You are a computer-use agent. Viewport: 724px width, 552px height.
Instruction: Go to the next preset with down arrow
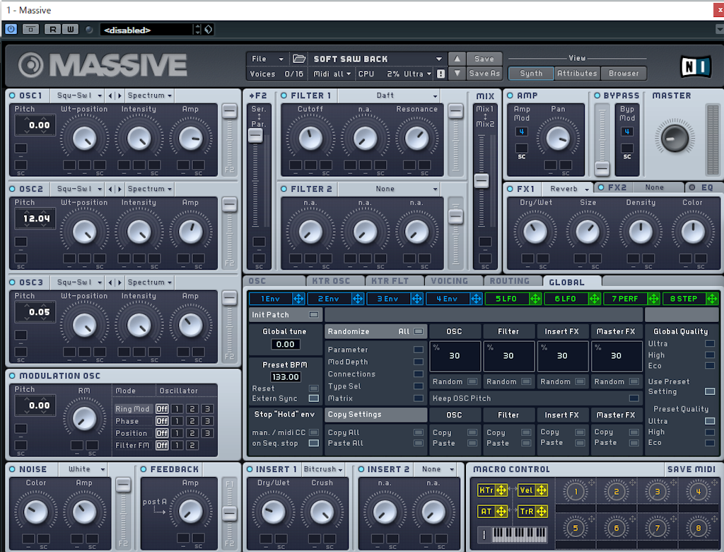(457, 73)
